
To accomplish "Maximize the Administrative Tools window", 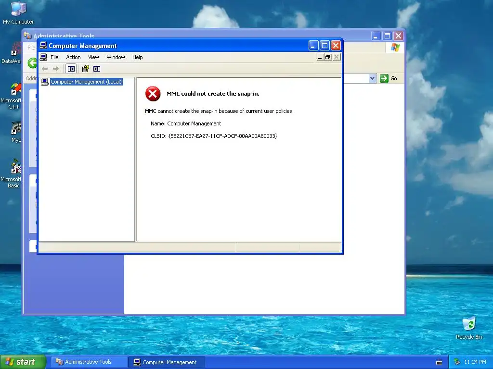I will coord(388,36).
